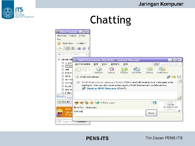
Task: Select contact Arief in buddy list
Action: pos(67,70)
